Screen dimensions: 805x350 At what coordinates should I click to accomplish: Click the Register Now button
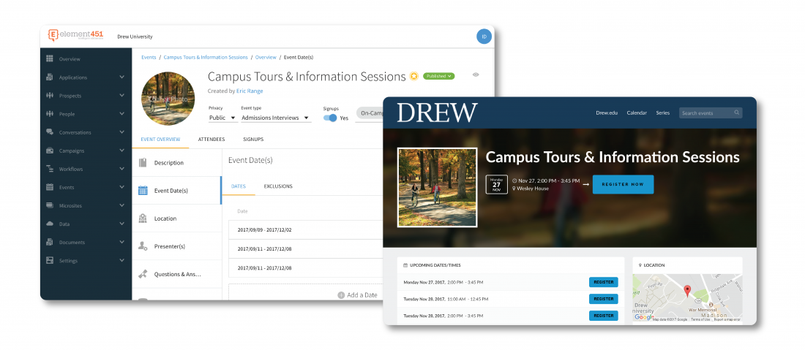[x=623, y=184]
